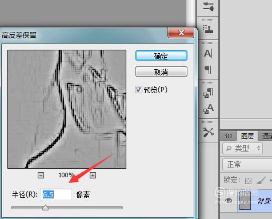This screenshot has width=272, height=219.
Task: Click the 取消 button
Action: tap(161, 71)
